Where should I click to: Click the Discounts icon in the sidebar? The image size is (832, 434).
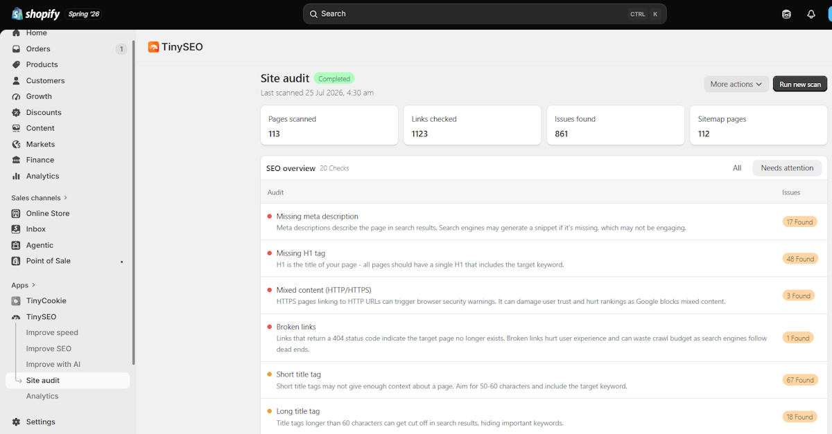[16, 112]
